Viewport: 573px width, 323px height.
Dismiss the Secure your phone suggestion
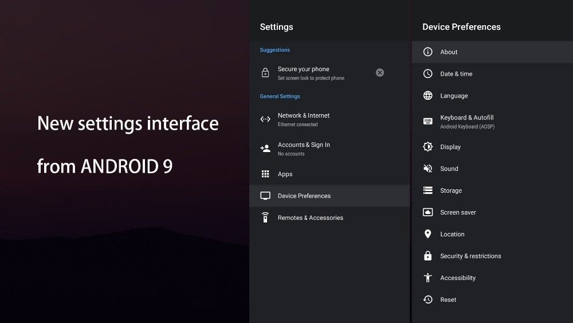(380, 72)
